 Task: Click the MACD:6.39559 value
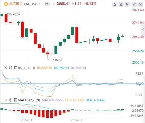53,100
